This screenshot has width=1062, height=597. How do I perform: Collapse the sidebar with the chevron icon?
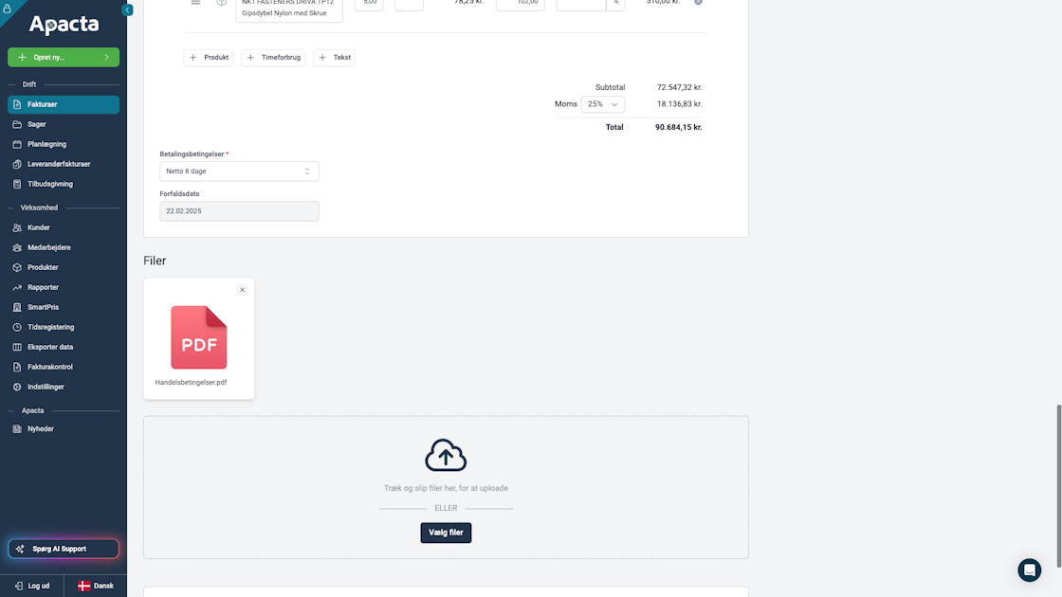point(127,9)
